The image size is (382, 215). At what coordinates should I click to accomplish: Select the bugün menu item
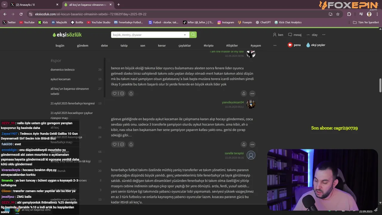(60, 45)
